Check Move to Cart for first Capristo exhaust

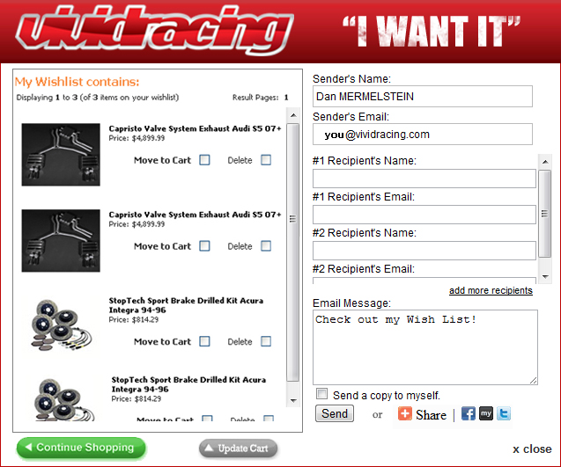tap(204, 160)
